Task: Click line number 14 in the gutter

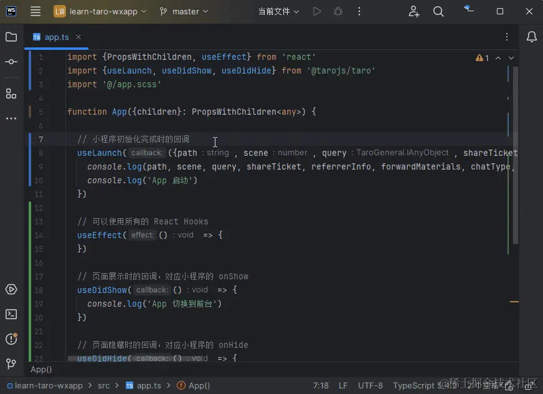Action: pyautogui.click(x=39, y=235)
